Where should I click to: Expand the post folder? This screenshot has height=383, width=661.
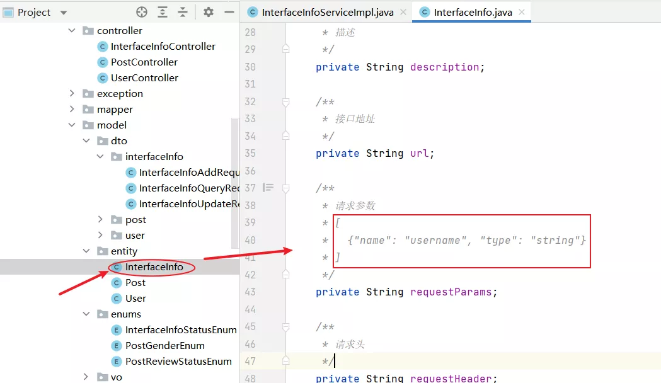100,219
